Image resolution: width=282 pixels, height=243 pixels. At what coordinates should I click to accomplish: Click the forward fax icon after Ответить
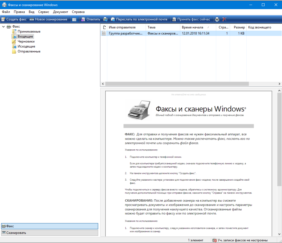106,19
